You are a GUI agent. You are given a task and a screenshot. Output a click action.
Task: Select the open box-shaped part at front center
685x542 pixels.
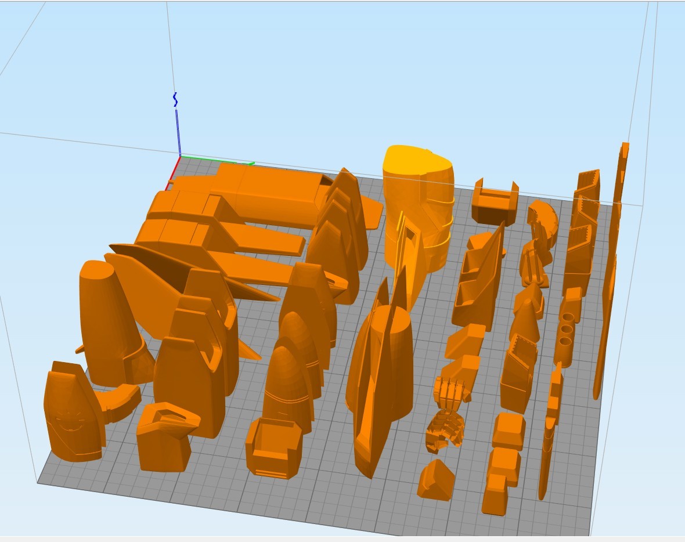(x=274, y=447)
